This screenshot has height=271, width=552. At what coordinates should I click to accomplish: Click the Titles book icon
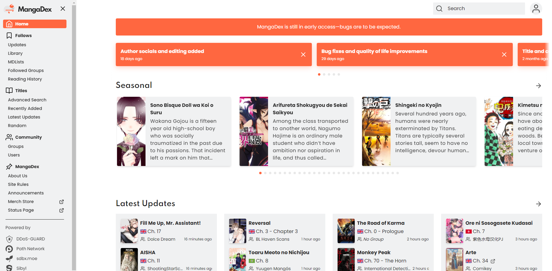point(9,91)
